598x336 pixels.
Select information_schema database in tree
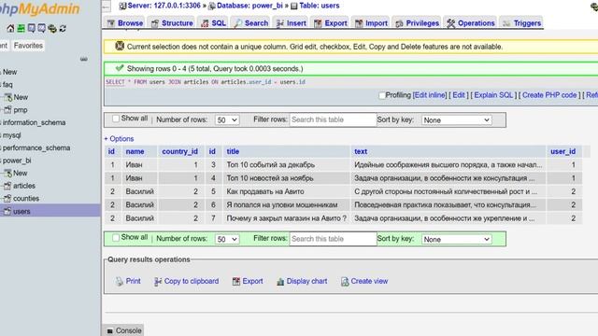[x=34, y=122]
